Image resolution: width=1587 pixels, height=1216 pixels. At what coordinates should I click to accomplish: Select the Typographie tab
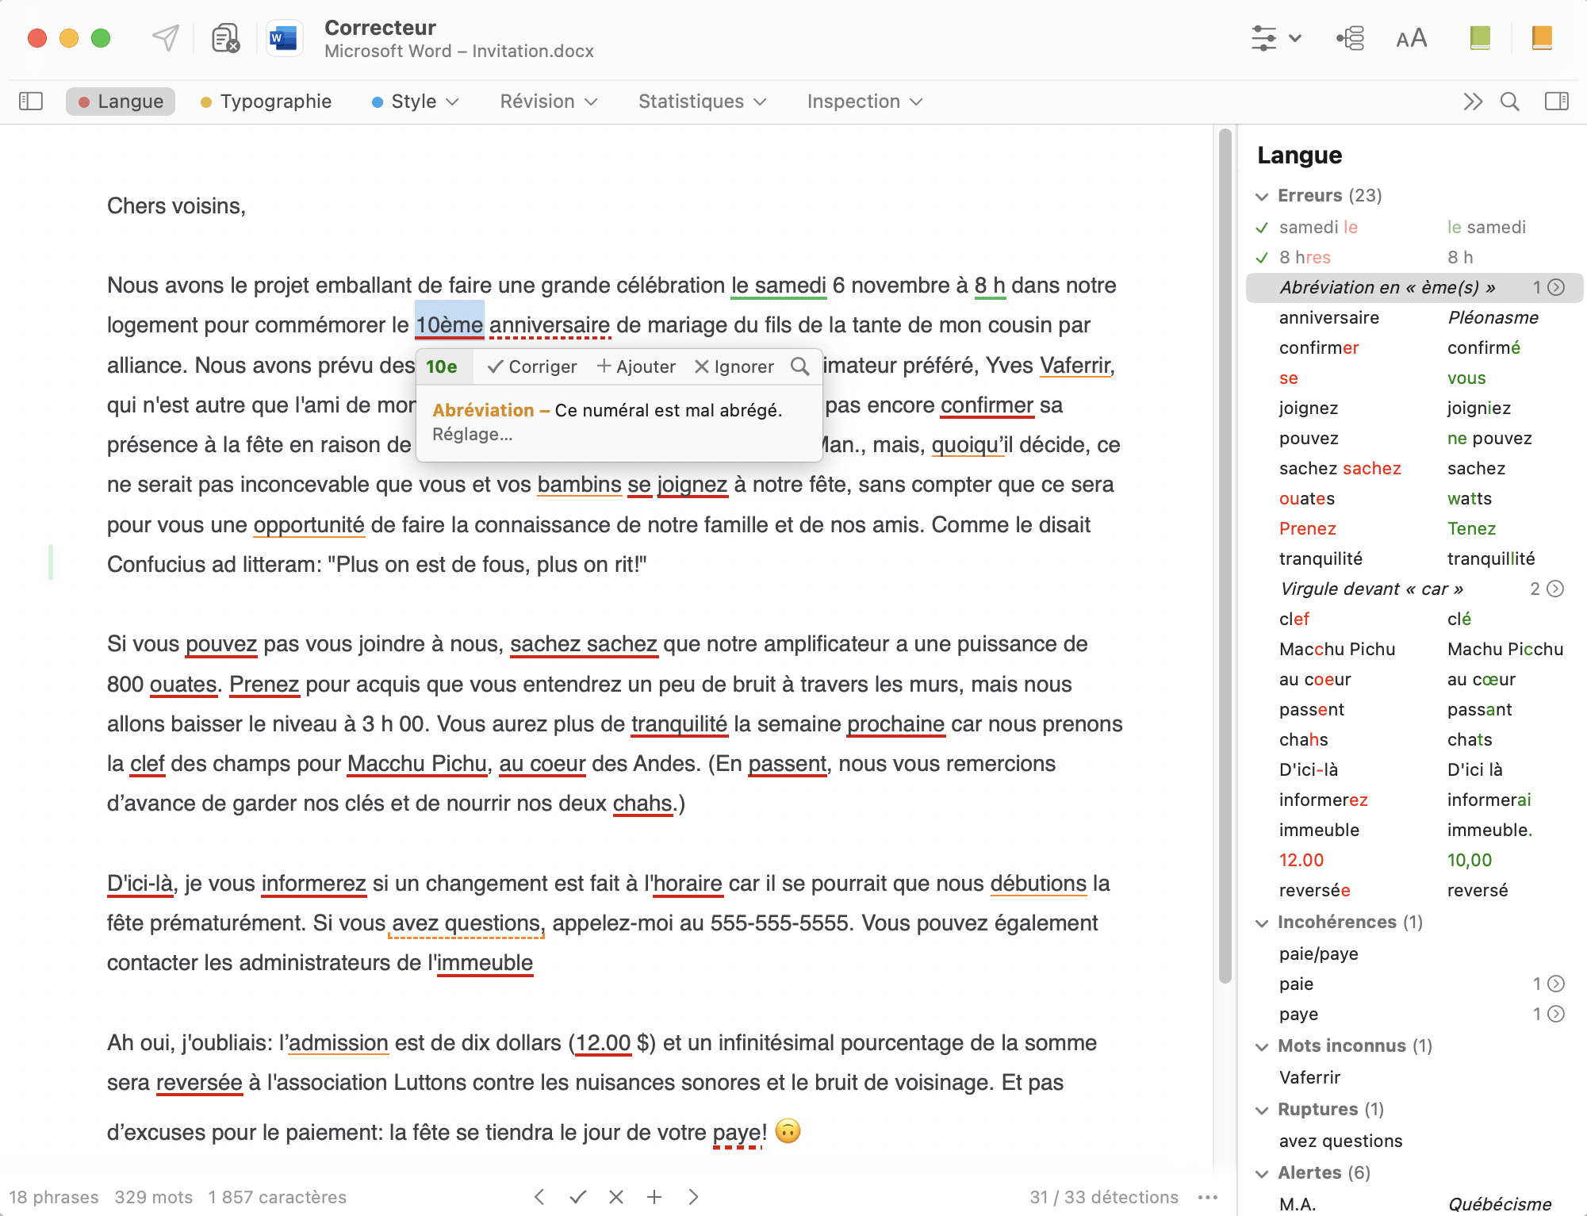[266, 102]
